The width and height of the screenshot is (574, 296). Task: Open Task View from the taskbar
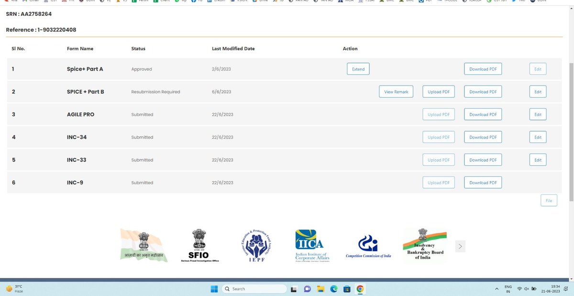[x=295, y=289]
